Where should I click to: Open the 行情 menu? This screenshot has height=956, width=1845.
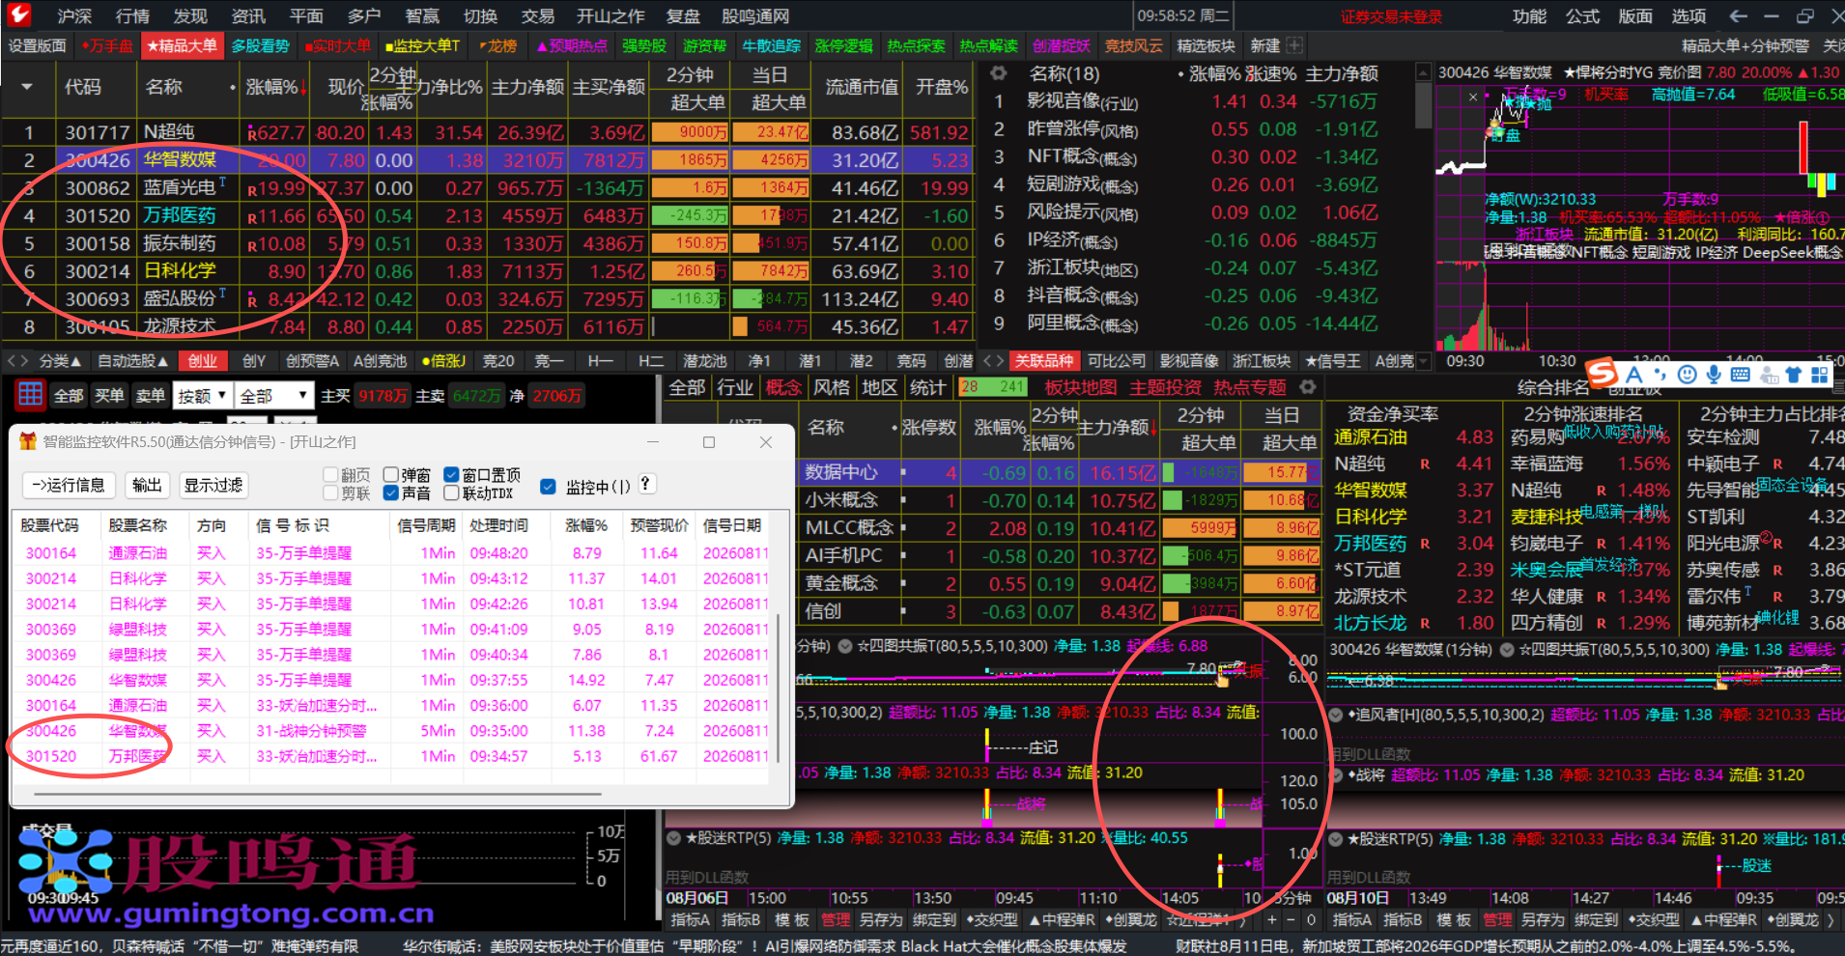pyautogui.click(x=132, y=16)
